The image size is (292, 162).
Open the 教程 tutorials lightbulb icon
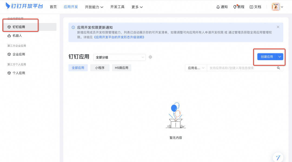point(235,7)
